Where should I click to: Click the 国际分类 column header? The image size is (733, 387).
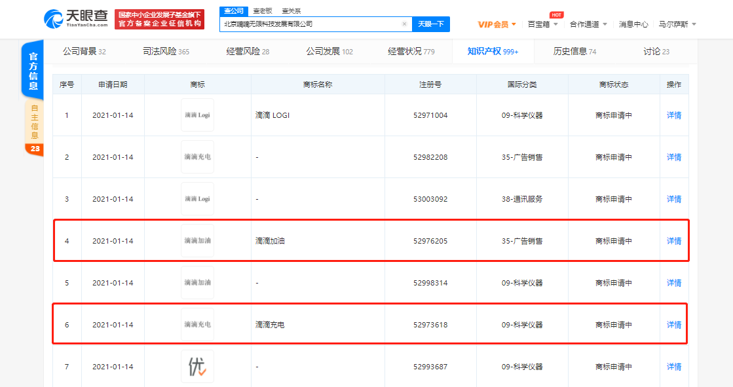pos(521,84)
